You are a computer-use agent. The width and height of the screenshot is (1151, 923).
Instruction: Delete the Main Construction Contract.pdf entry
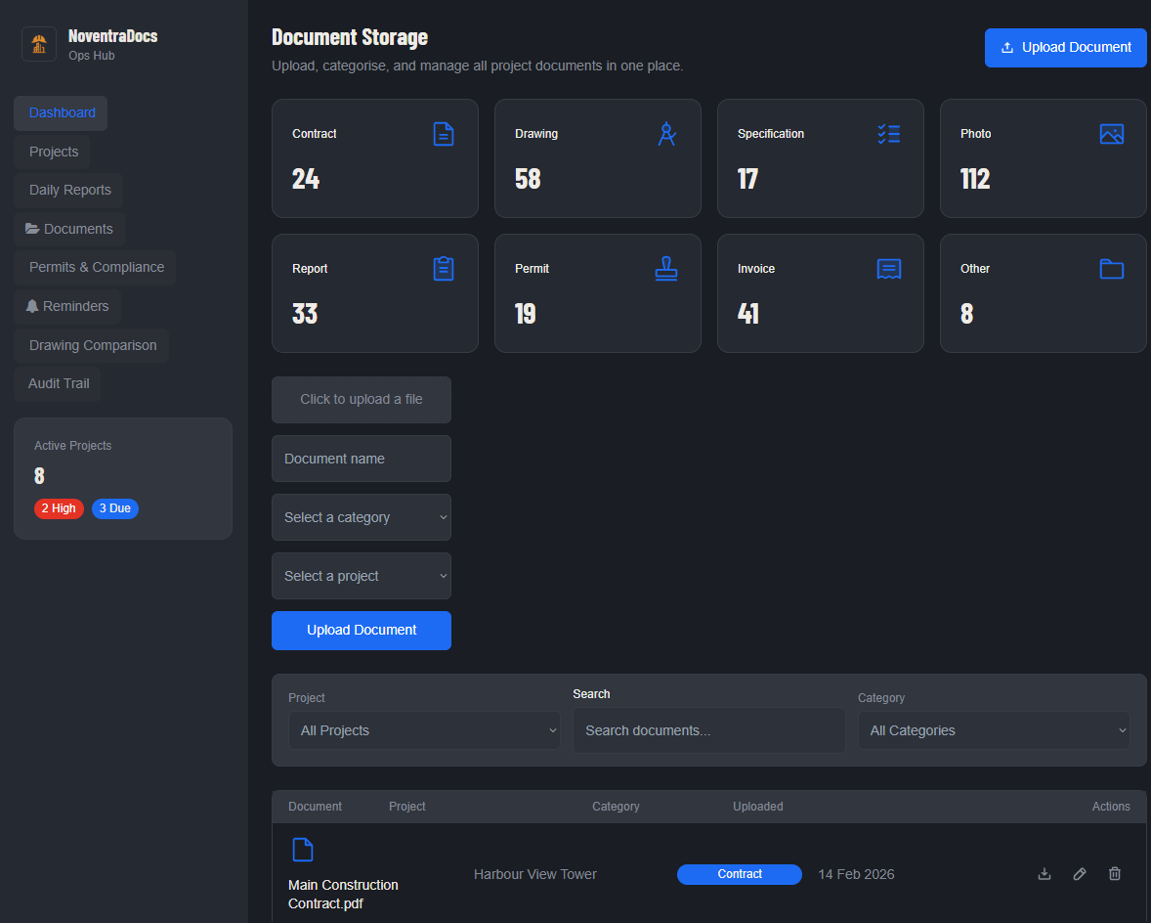(x=1114, y=874)
